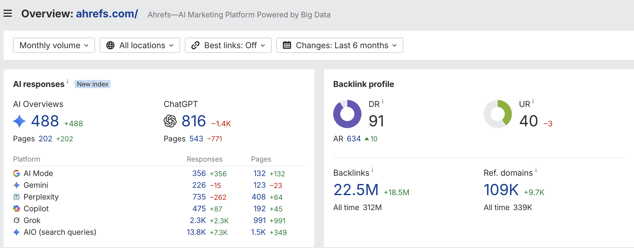Click the Perplexity platform label
The image size is (634, 248).
coord(41,197)
